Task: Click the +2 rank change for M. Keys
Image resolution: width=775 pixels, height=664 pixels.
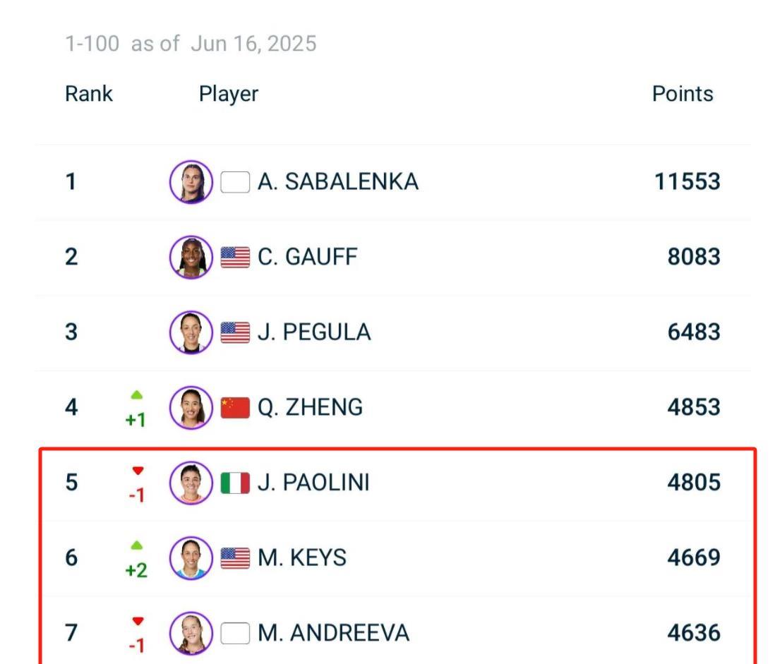Action: click(x=136, y=569)
